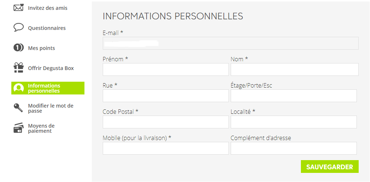Open Moyens de paiement section

[41, 128]
